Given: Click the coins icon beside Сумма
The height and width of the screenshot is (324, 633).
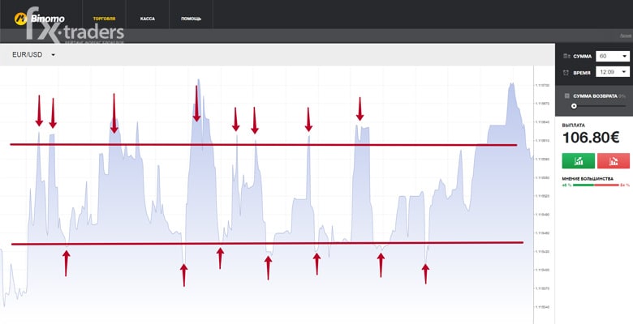Looking at the screenshot, I should [566, 57].
